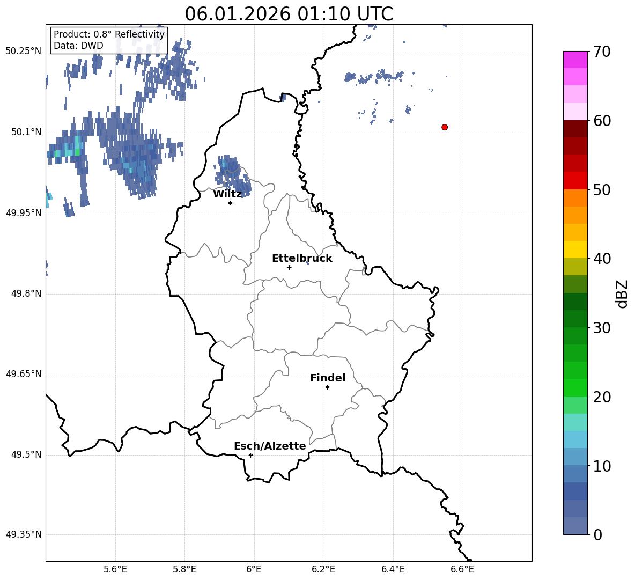Click the Wiltz station cross marker

[231, 203]
